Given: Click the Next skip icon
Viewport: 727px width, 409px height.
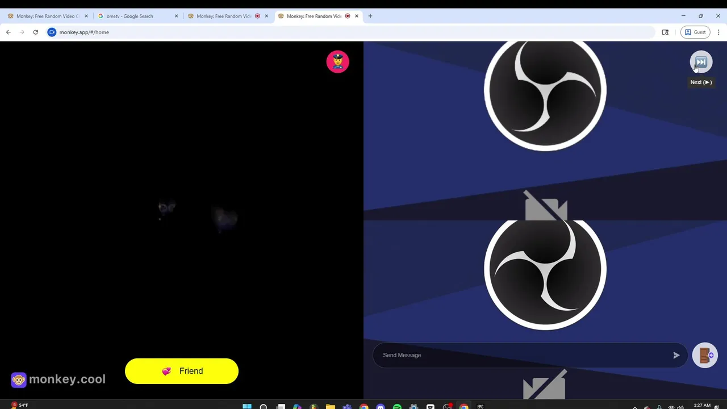Looking at the screenshot, I should pos(701,62).
